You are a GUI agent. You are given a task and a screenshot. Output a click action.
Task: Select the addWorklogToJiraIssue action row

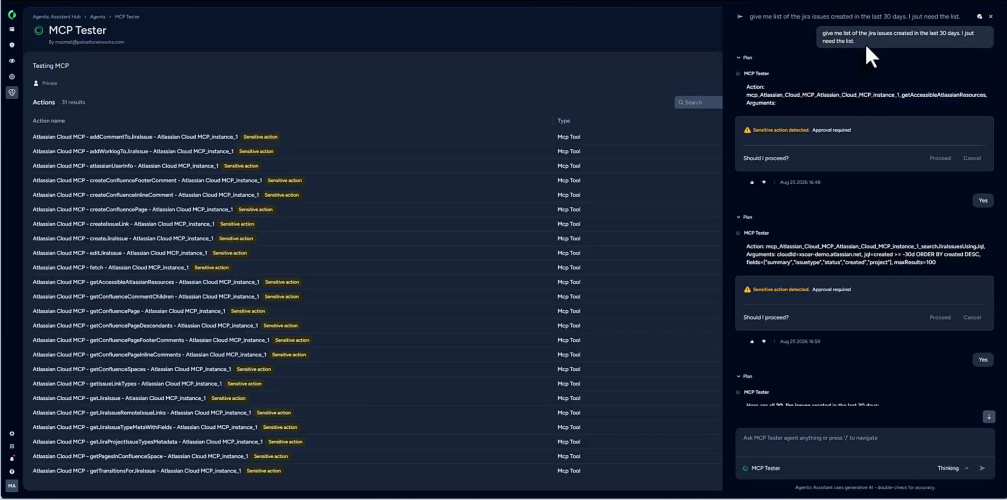point(377,151)
